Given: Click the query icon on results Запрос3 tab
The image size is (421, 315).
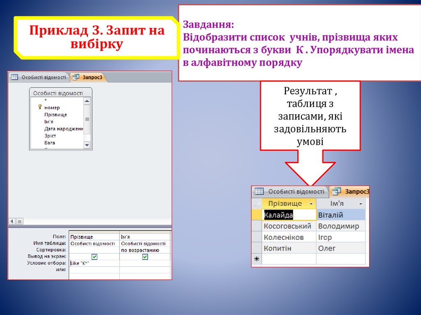Looking at the screenshot, I should [336, 191].
